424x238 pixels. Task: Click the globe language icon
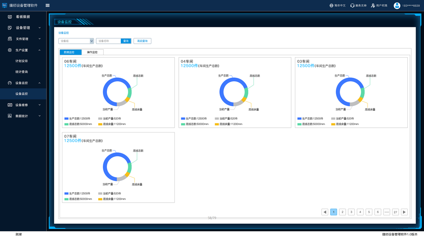pyautogui.click(x=331, y=6)
